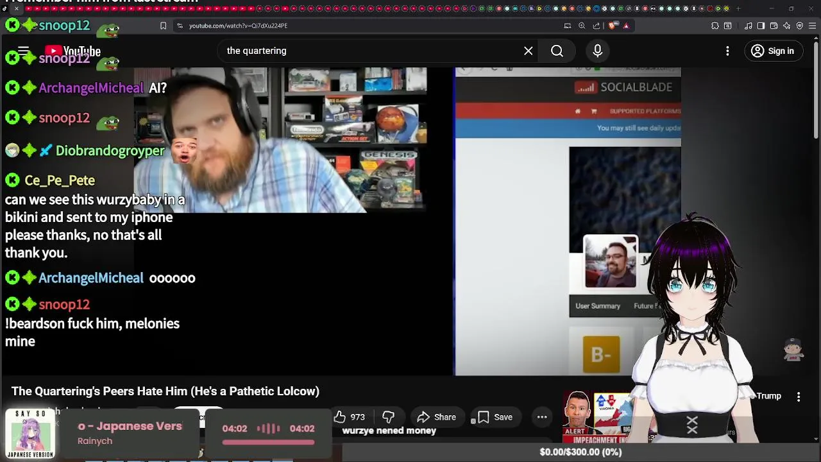Open site settings icon left of URL
This screenshot has height=462, width=821.
coord(180,26)
